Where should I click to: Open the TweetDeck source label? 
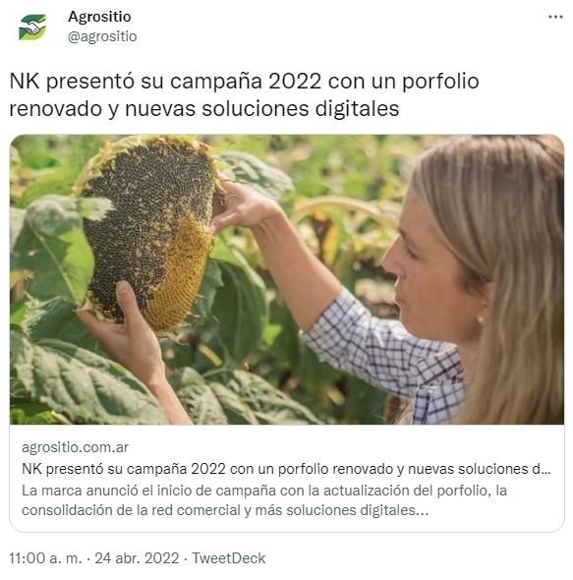229,558
